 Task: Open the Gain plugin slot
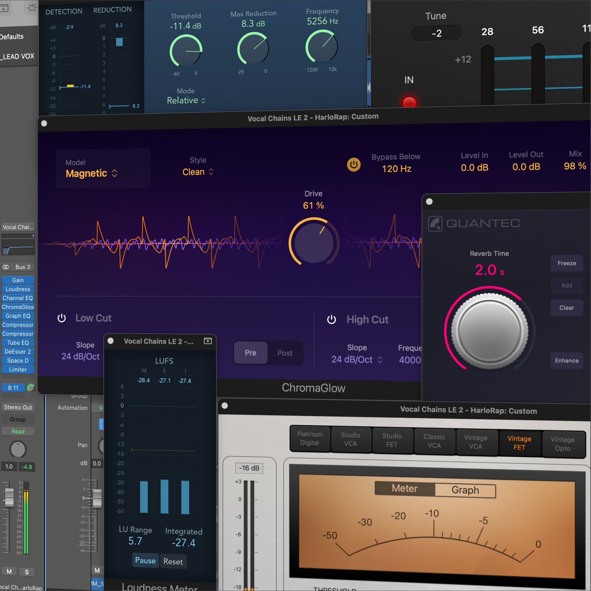[18, 280]
